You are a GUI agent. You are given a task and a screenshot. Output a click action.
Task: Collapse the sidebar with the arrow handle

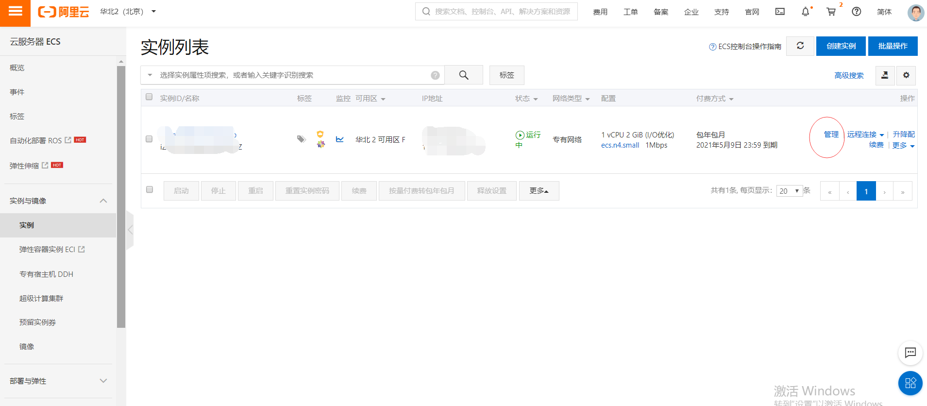click(x=130, y=230)
